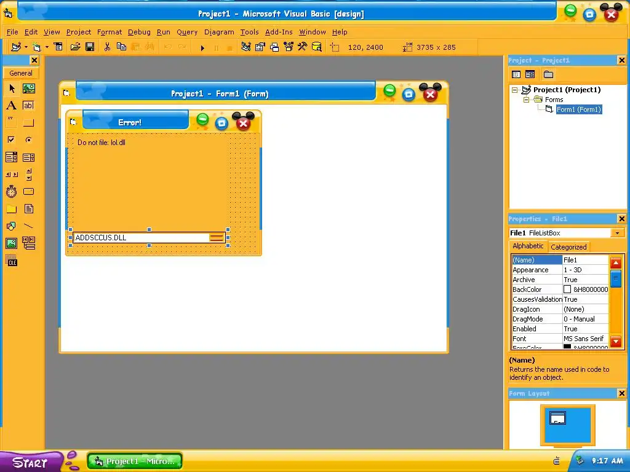Choose the ListBox tool in the toolbox
This screenshot has width=630, height=472.
[x=28, y=157]
